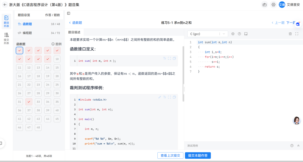Viewport: 303px width, 162px height.
Task: Open editor settings gear next to language selector
Action: [233, 34]
